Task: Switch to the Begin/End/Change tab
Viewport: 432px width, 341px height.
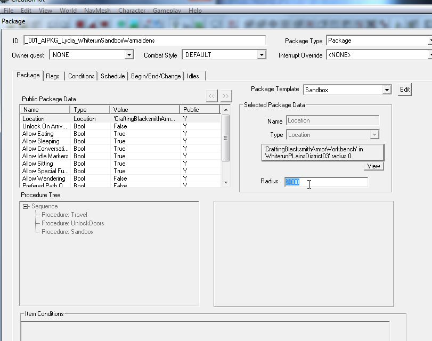Action: tap(156, 76)
